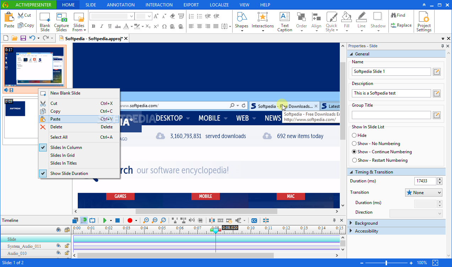Open the Slides From dropdown
This screenshot has width=452, height=267.
[x=79, y=22]
